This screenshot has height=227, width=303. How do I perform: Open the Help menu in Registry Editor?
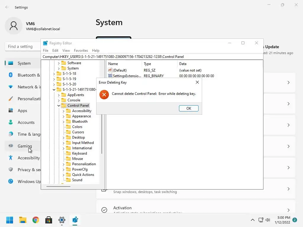tap(96, 50)
